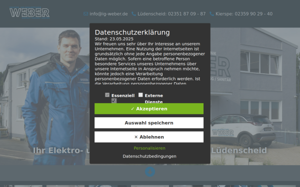This screenshot has width=300, height=187.
Task: Click Auswahl speichern button
Action: point(149,123)
